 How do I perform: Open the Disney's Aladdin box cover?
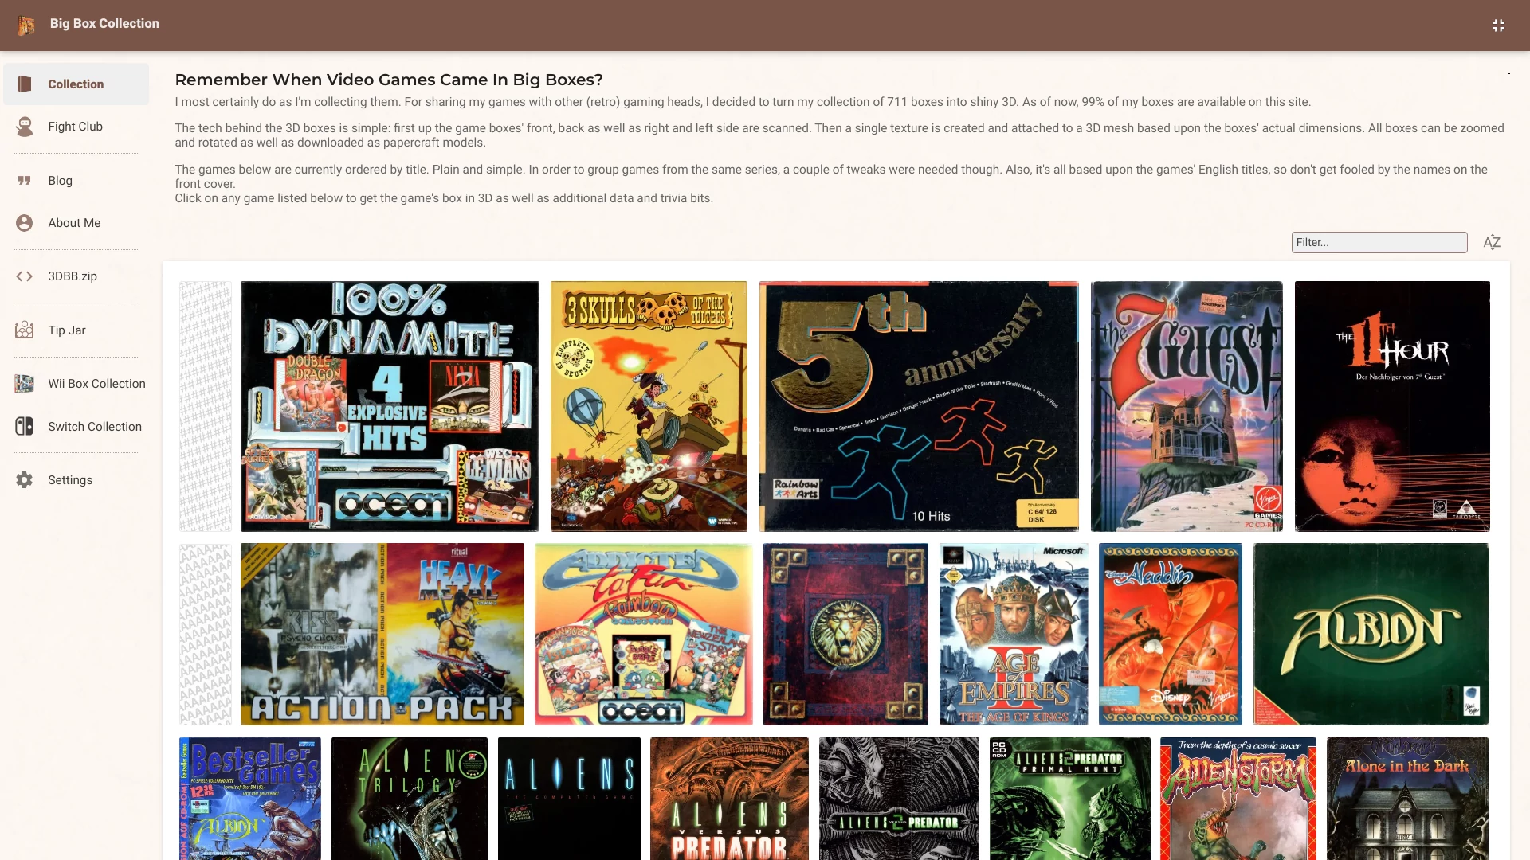click(1170, 634)
